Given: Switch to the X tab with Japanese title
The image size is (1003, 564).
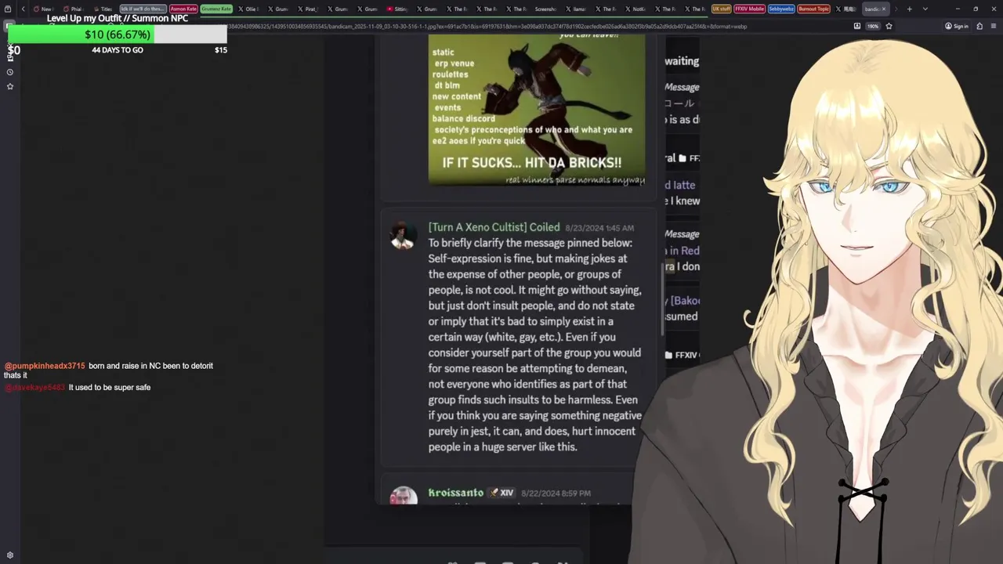Looking at the screenshot, I should coord(845,9).
